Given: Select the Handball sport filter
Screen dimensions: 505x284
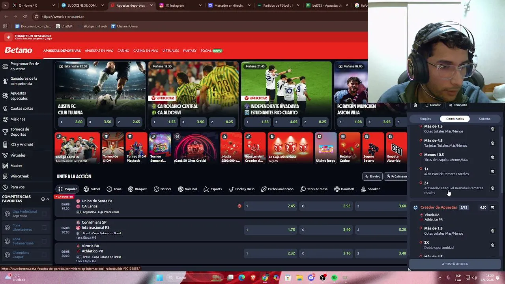Looking at the screenshot, I should (x=344, y=189).
